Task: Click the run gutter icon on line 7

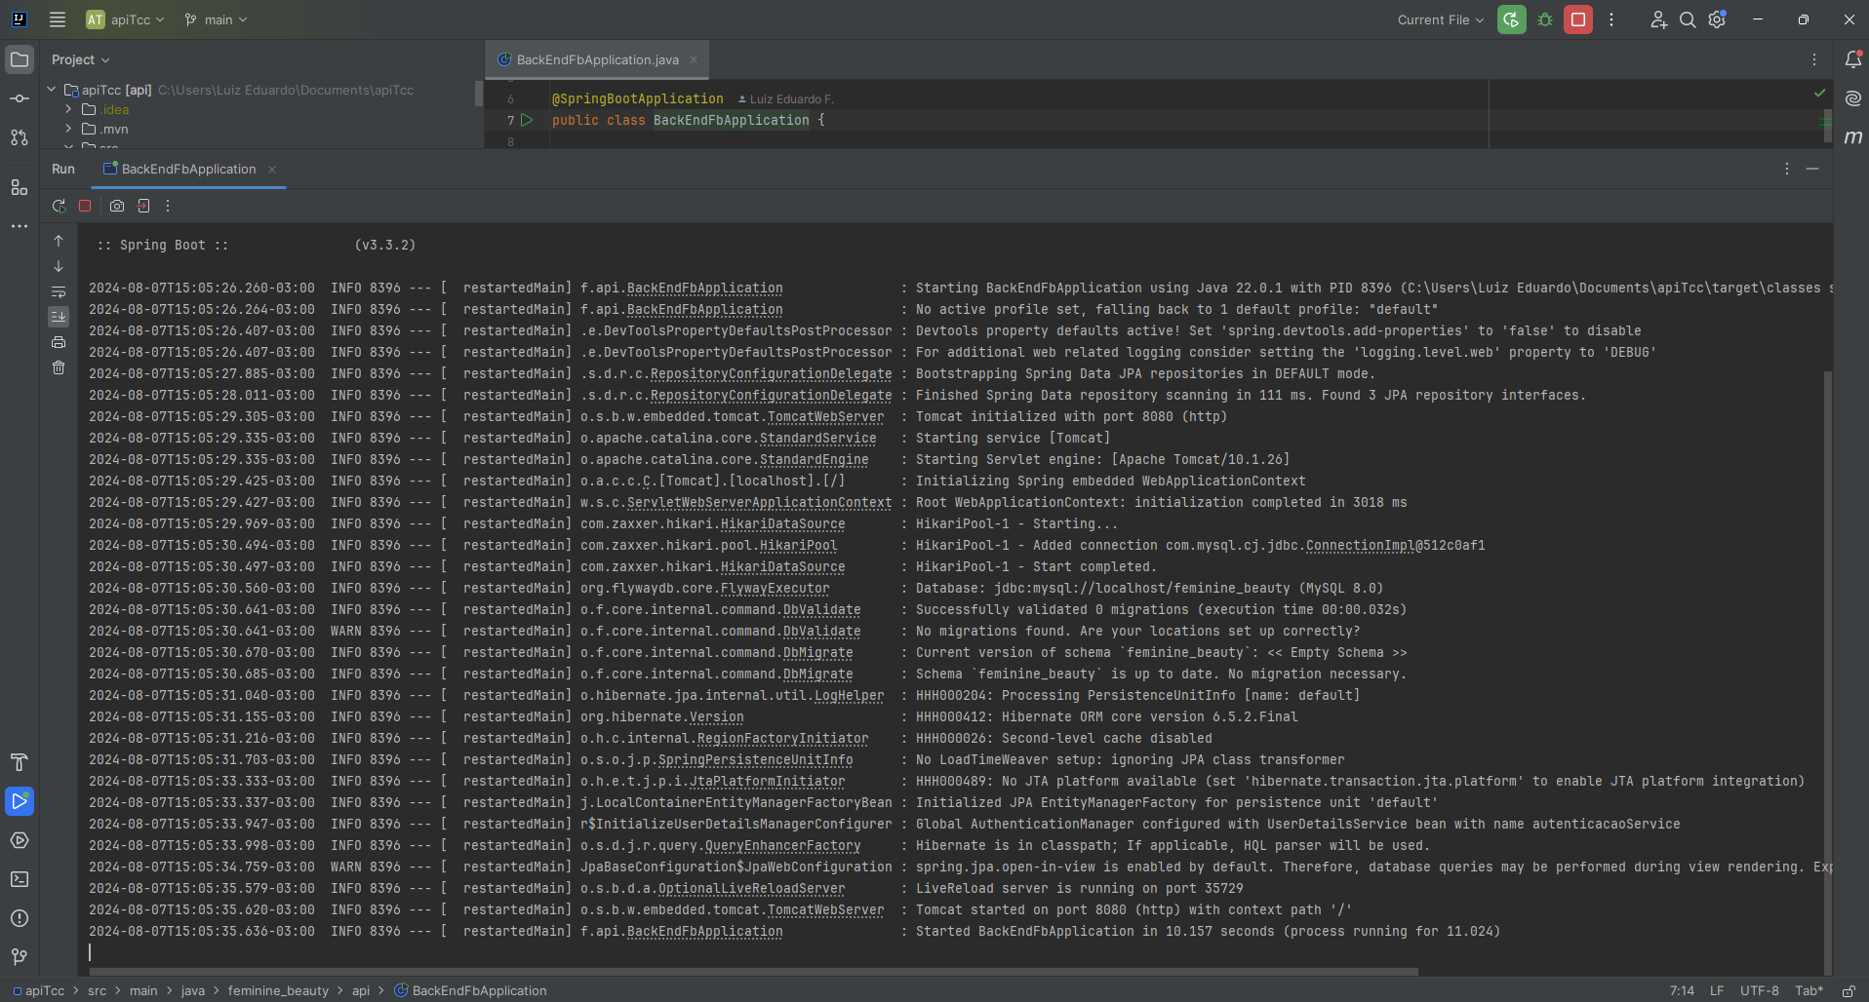Action: pyautogui.click(x=527, y=120)
